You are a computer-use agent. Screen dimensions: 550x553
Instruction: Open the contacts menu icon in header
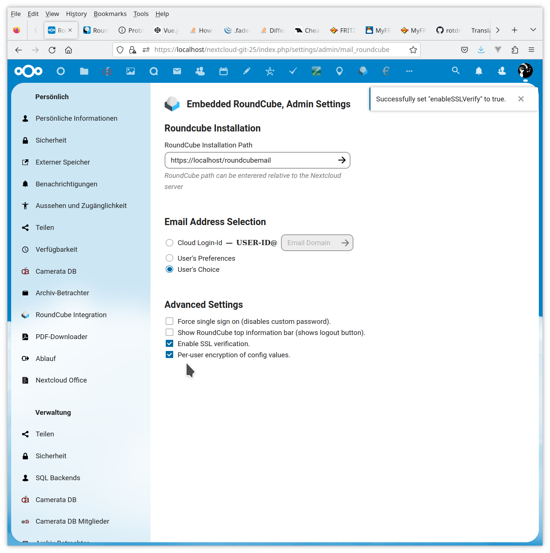tap(502, 71)
